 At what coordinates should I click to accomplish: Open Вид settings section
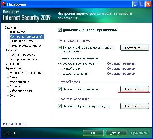13,95
